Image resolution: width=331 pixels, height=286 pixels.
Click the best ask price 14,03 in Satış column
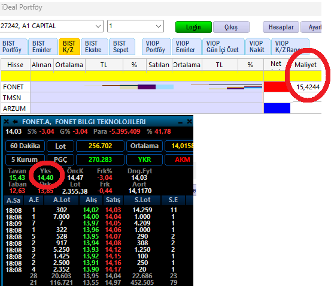pos(113,210)
